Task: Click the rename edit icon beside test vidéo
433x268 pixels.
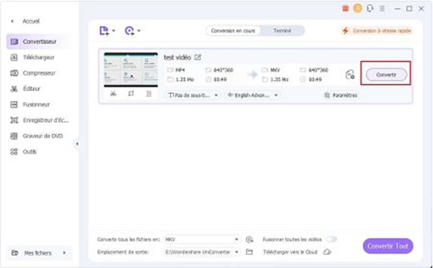Action: [x=197, y=57]
